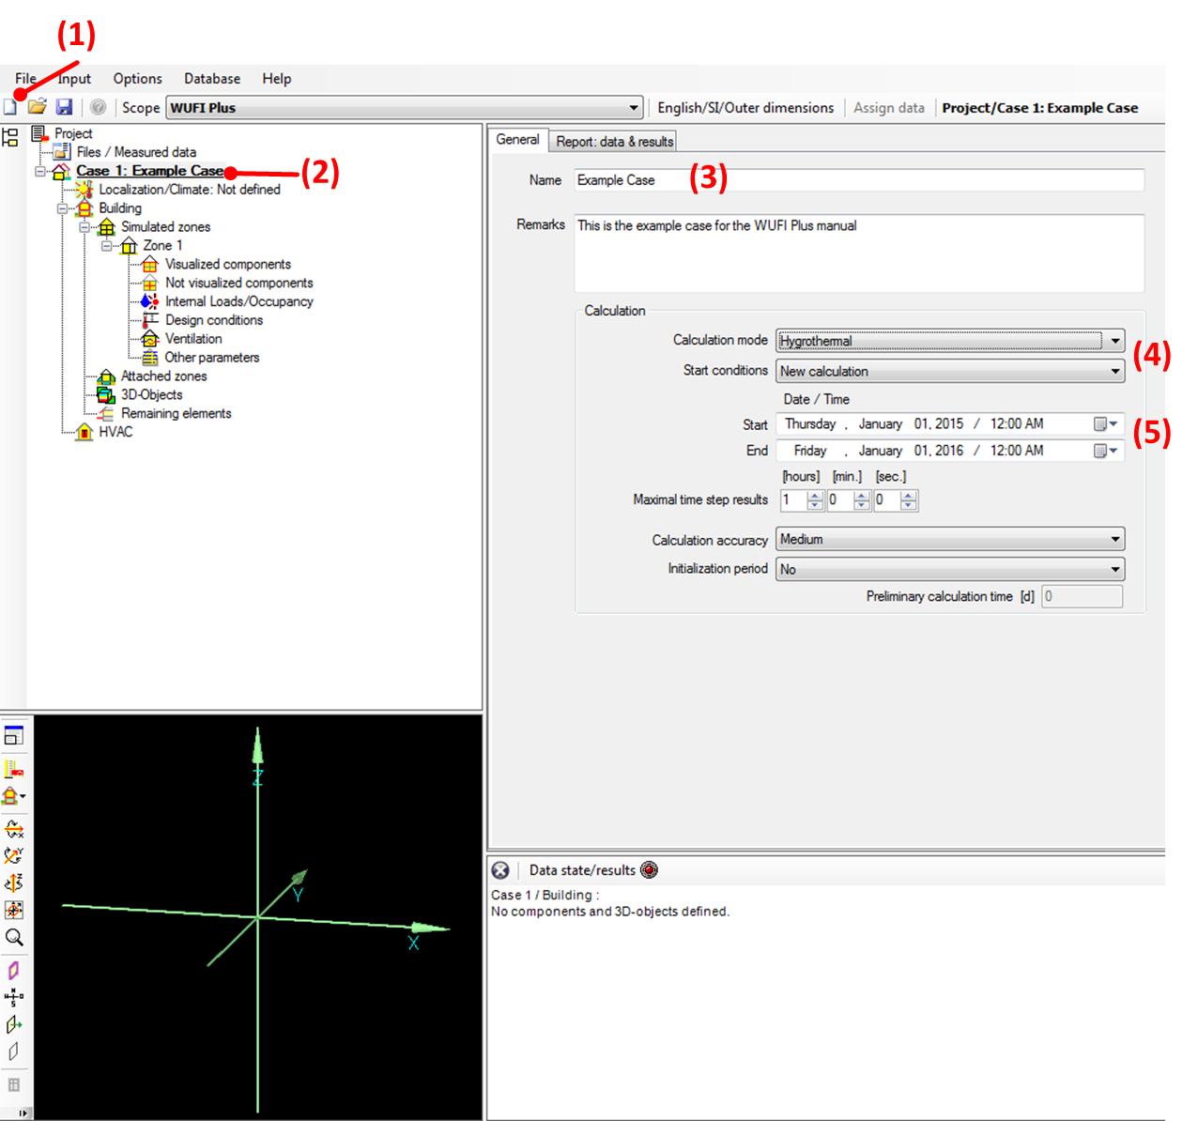The width and height of the screenshot is (1198, 1121).
Task: Click the English/SI/Outer dimensions button
Action: click(745, 108)
